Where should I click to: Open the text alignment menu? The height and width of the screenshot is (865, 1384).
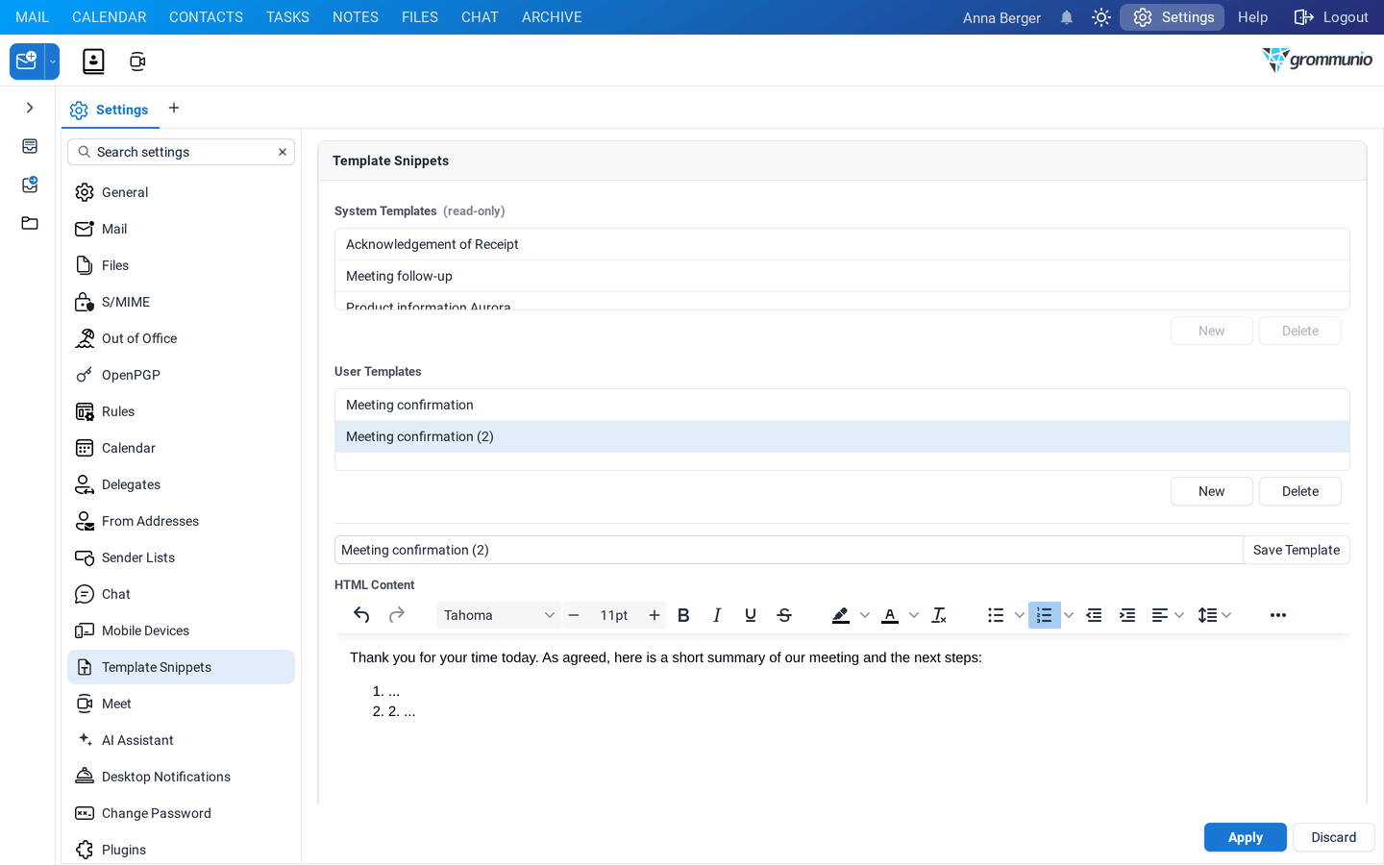pyautogui.click(x=1167, y=615)
